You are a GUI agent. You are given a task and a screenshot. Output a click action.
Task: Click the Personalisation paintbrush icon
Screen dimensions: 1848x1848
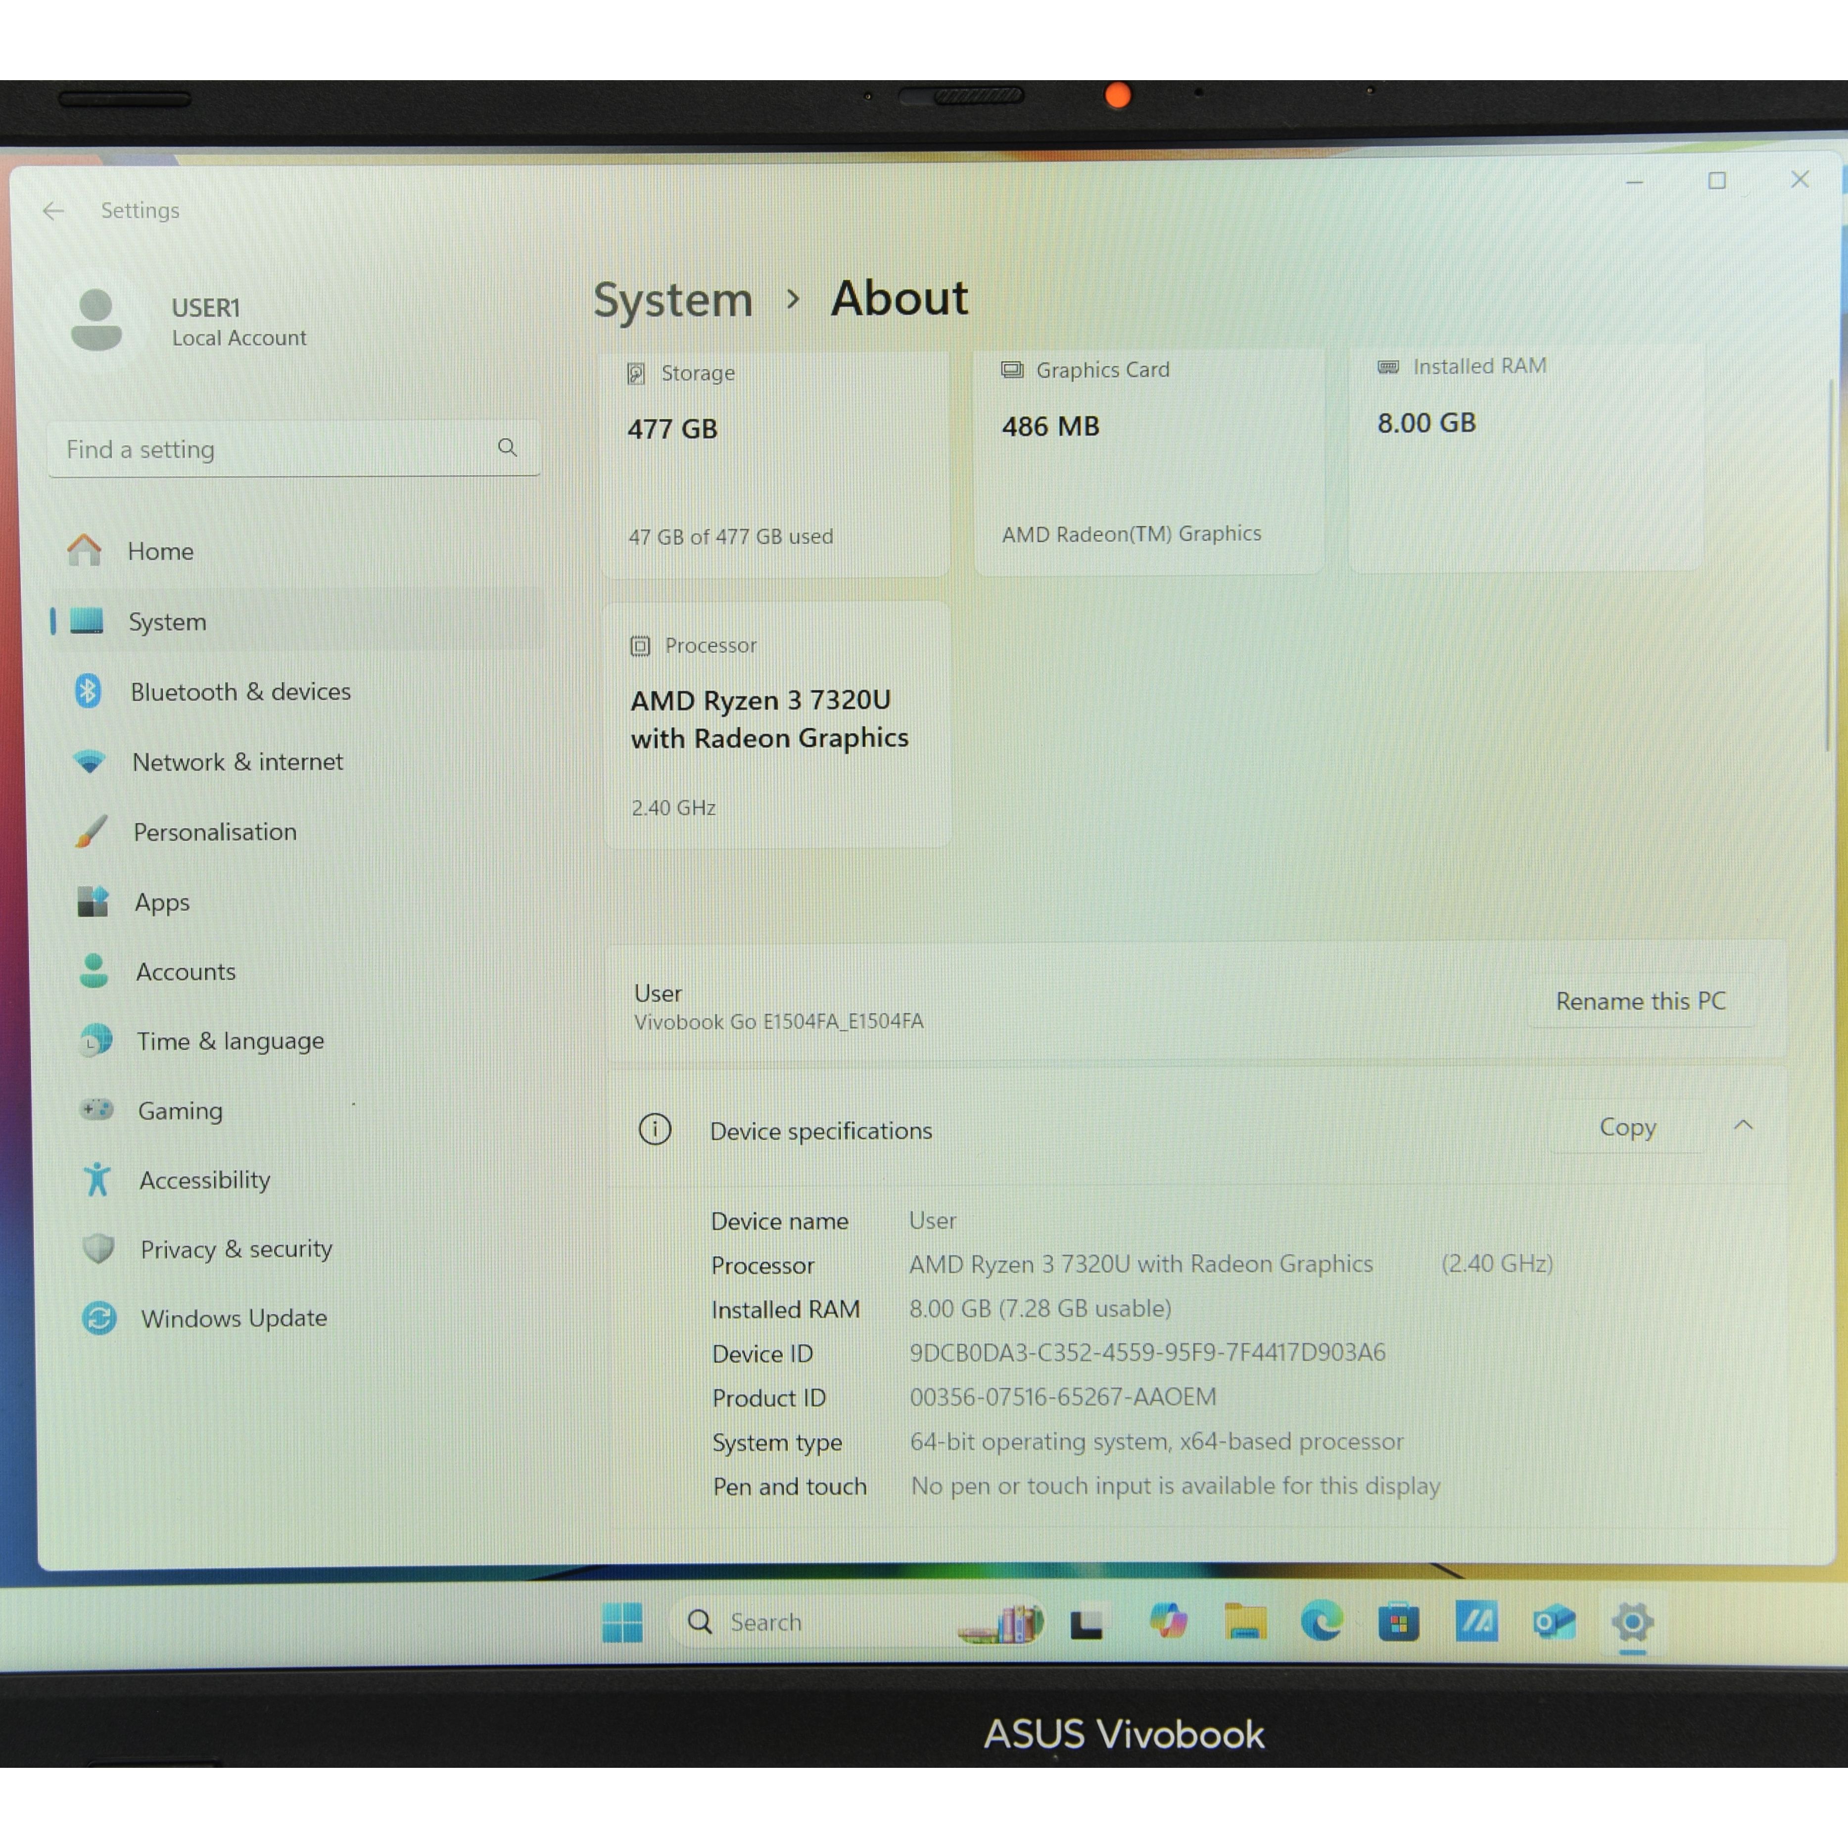[91, 831]
